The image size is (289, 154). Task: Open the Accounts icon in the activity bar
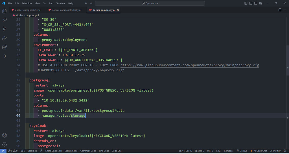pos(5,135)
